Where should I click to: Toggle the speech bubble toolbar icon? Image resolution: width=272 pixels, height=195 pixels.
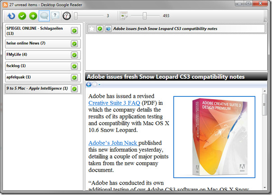[x=44, y=16]
